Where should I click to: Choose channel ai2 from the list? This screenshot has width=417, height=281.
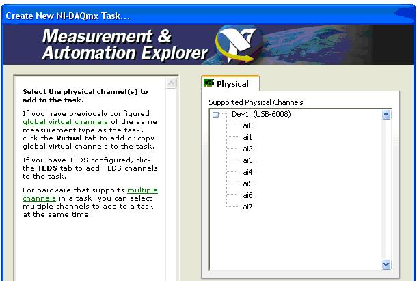coord(247,149)
